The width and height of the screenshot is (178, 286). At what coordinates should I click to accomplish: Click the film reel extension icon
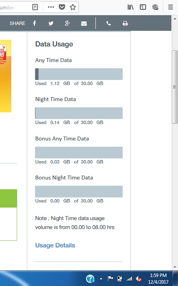click(x=155, y=7)
